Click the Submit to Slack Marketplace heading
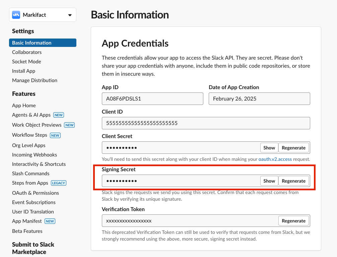The height and width of the screenshot is (257, 337). pos(33,248)
